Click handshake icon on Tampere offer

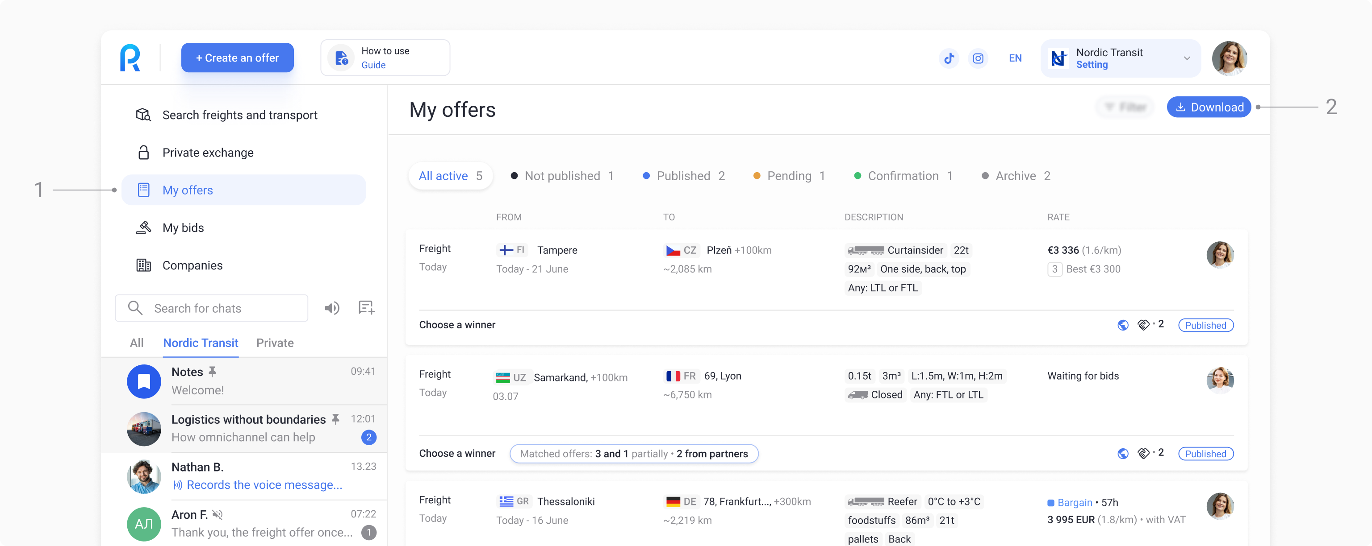coord(1143,325)
